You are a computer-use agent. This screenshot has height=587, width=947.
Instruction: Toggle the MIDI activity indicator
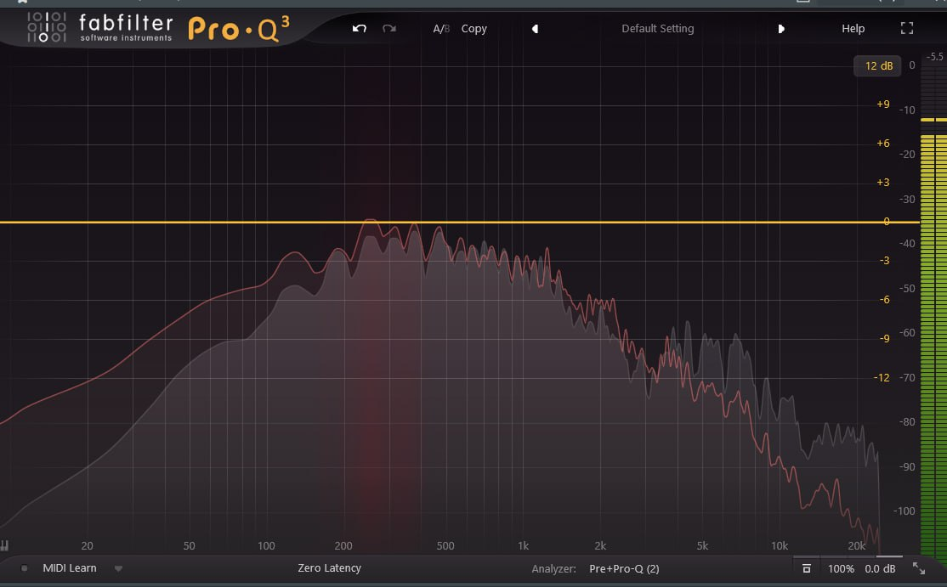tap(24, 568)
